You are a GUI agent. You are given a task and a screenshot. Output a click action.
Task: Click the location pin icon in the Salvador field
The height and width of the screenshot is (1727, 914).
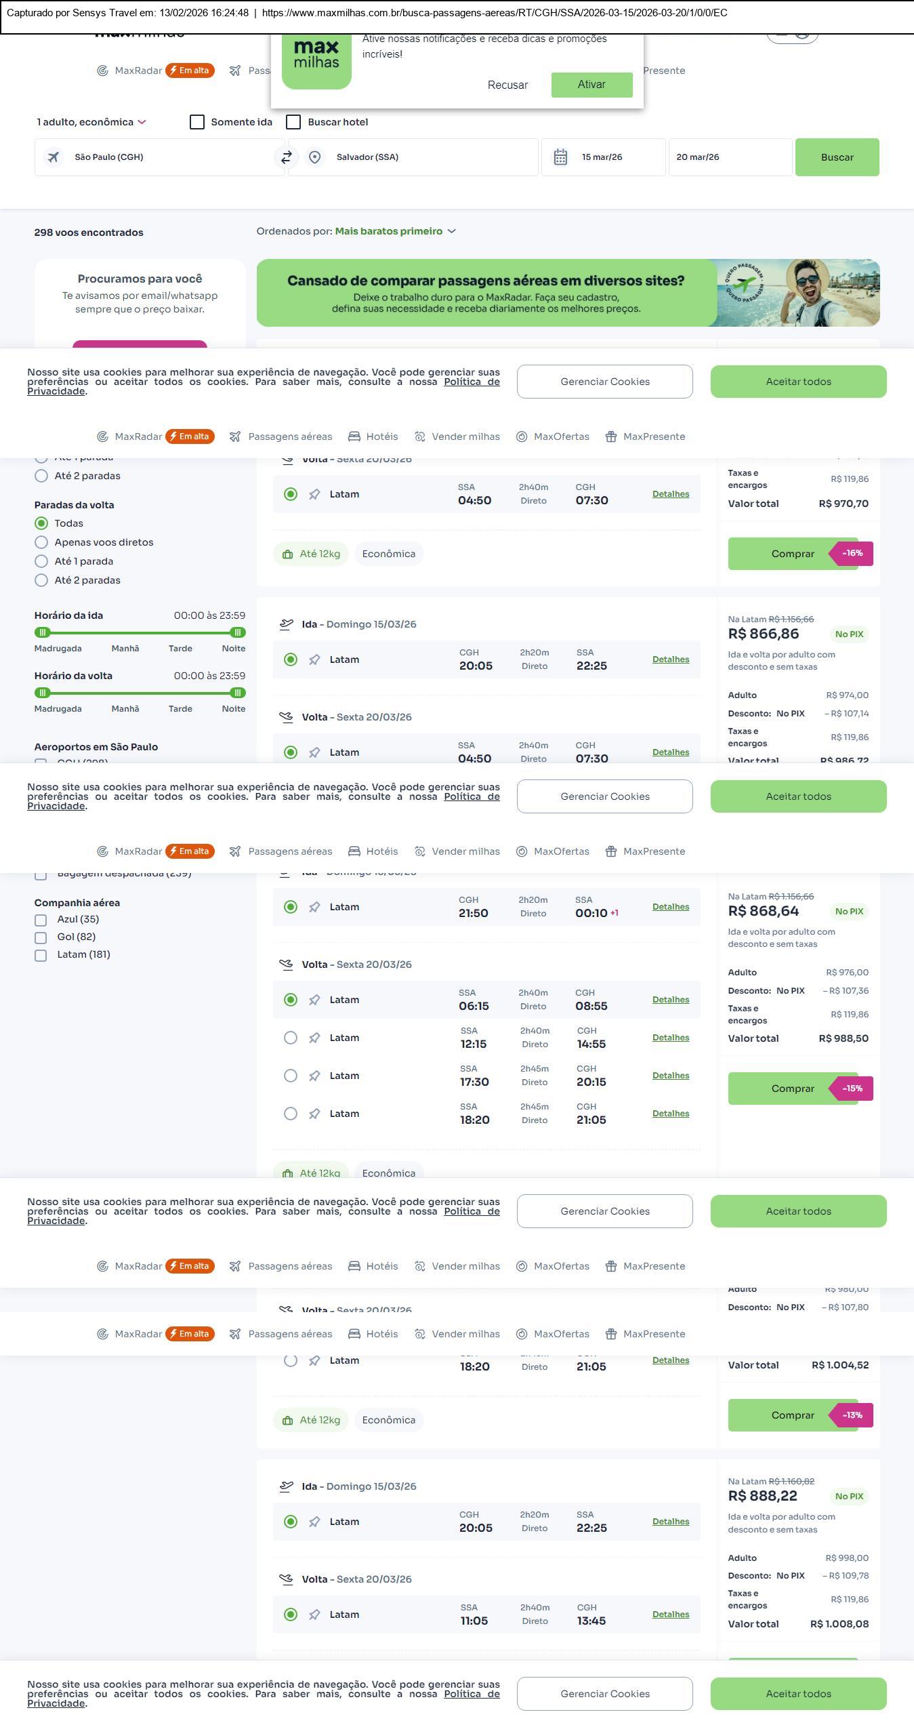click(314, 157)
